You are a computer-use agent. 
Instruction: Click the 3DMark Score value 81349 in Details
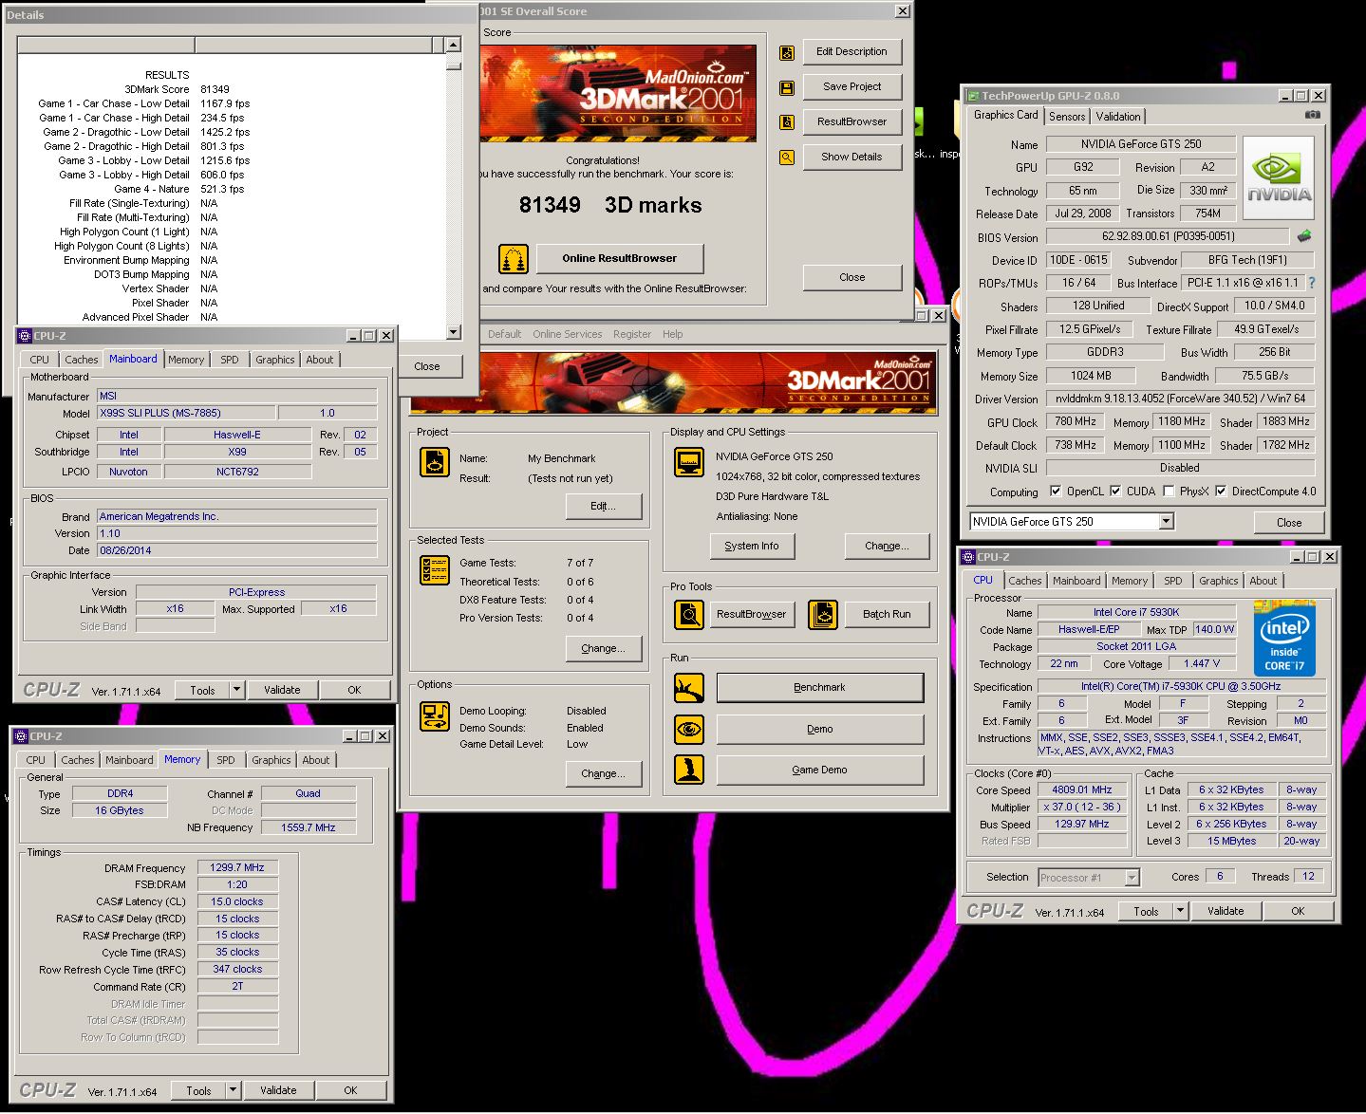tap(215, 89)
